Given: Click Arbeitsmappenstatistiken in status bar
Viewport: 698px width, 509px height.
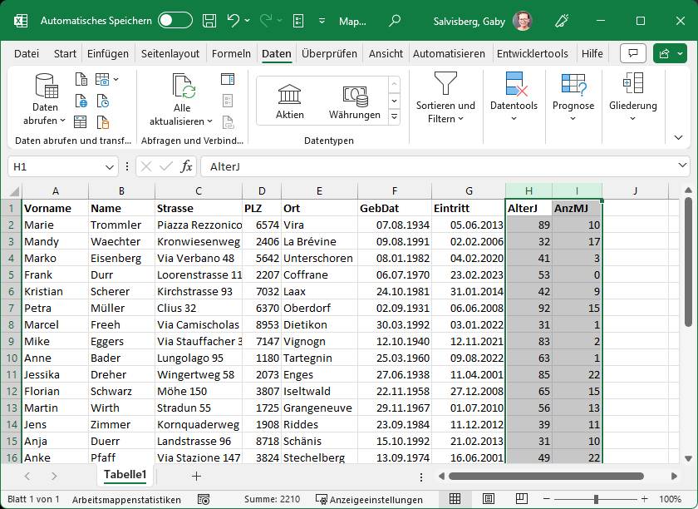Looking at the screenshot, I should 126,500.
